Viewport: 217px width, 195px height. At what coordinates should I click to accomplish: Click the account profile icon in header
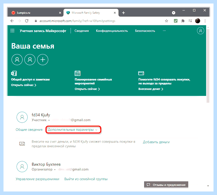[201, 31]
